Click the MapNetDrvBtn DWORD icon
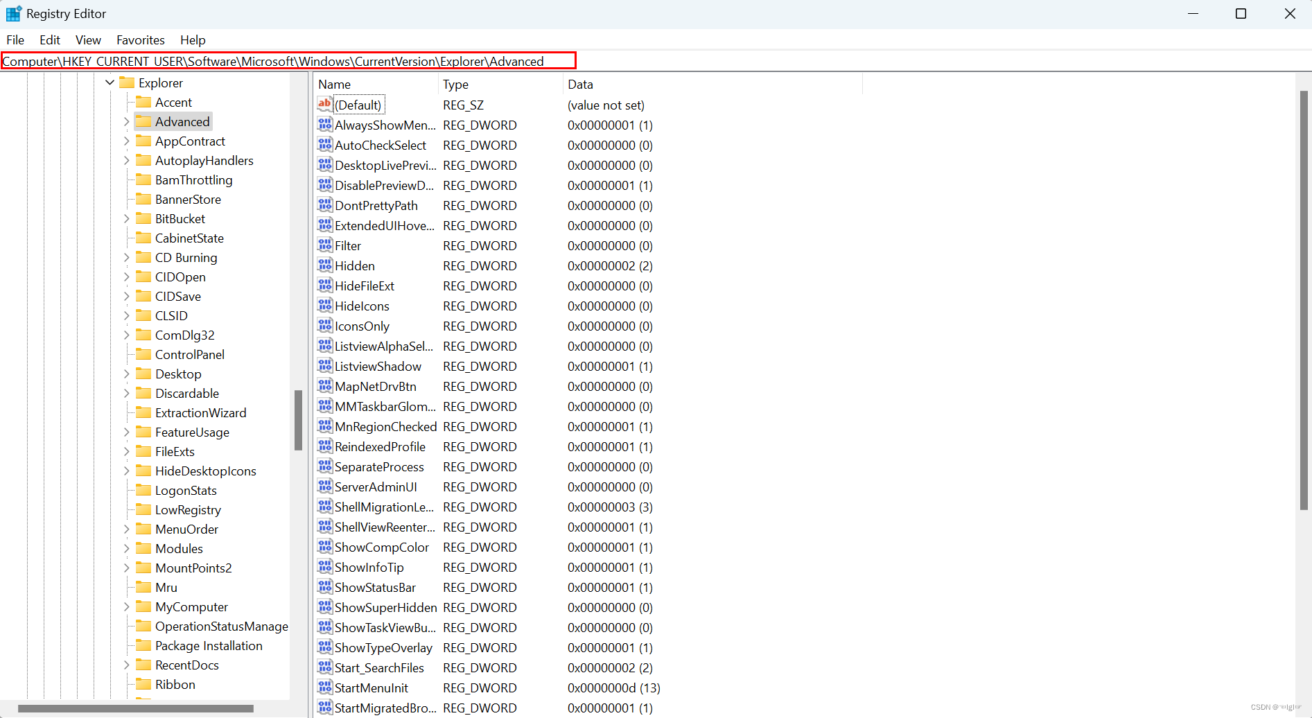The height and width of the screenshot is (718, 1312). tap(325, 386)
